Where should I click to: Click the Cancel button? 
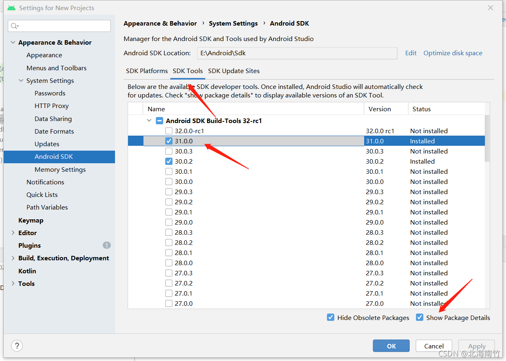coord(434,346)
